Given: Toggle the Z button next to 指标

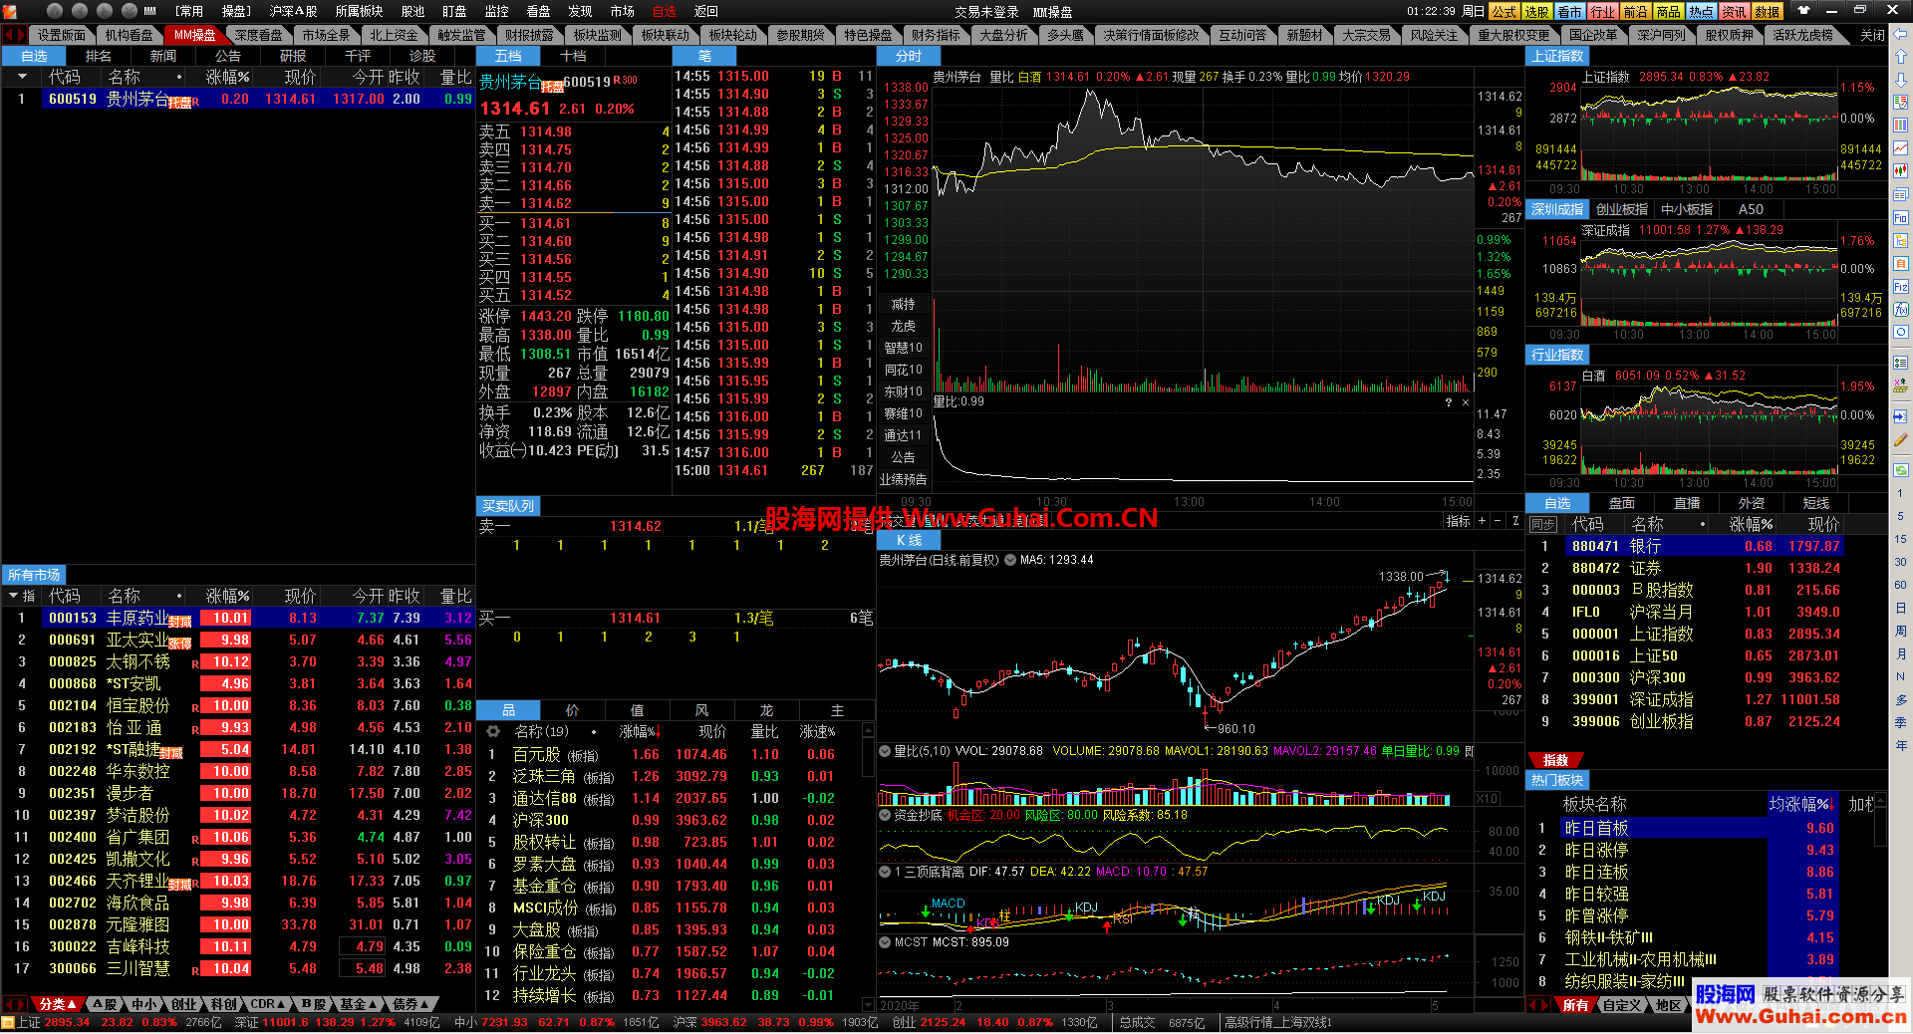Looking at the screenshot, I should (x=1515, y=521).
